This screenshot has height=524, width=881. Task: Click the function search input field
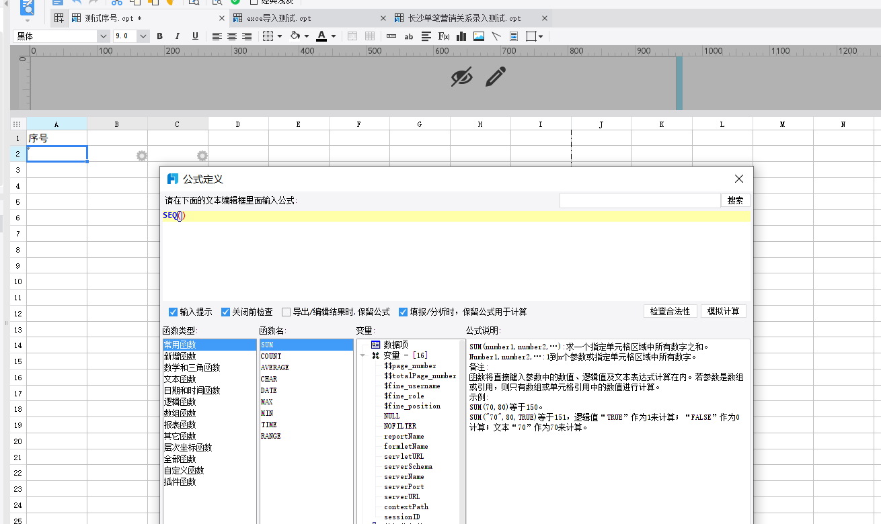point(640,200)
